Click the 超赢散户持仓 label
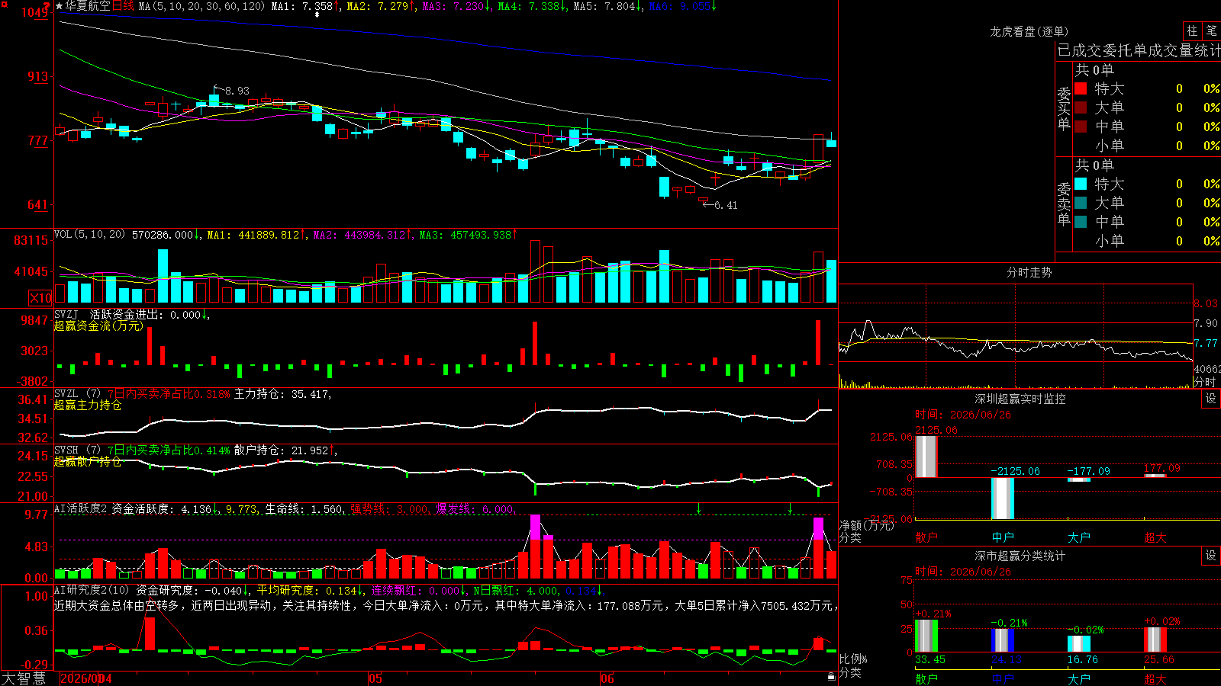This screenshot has height=686, width=1221. coord(88,461)
